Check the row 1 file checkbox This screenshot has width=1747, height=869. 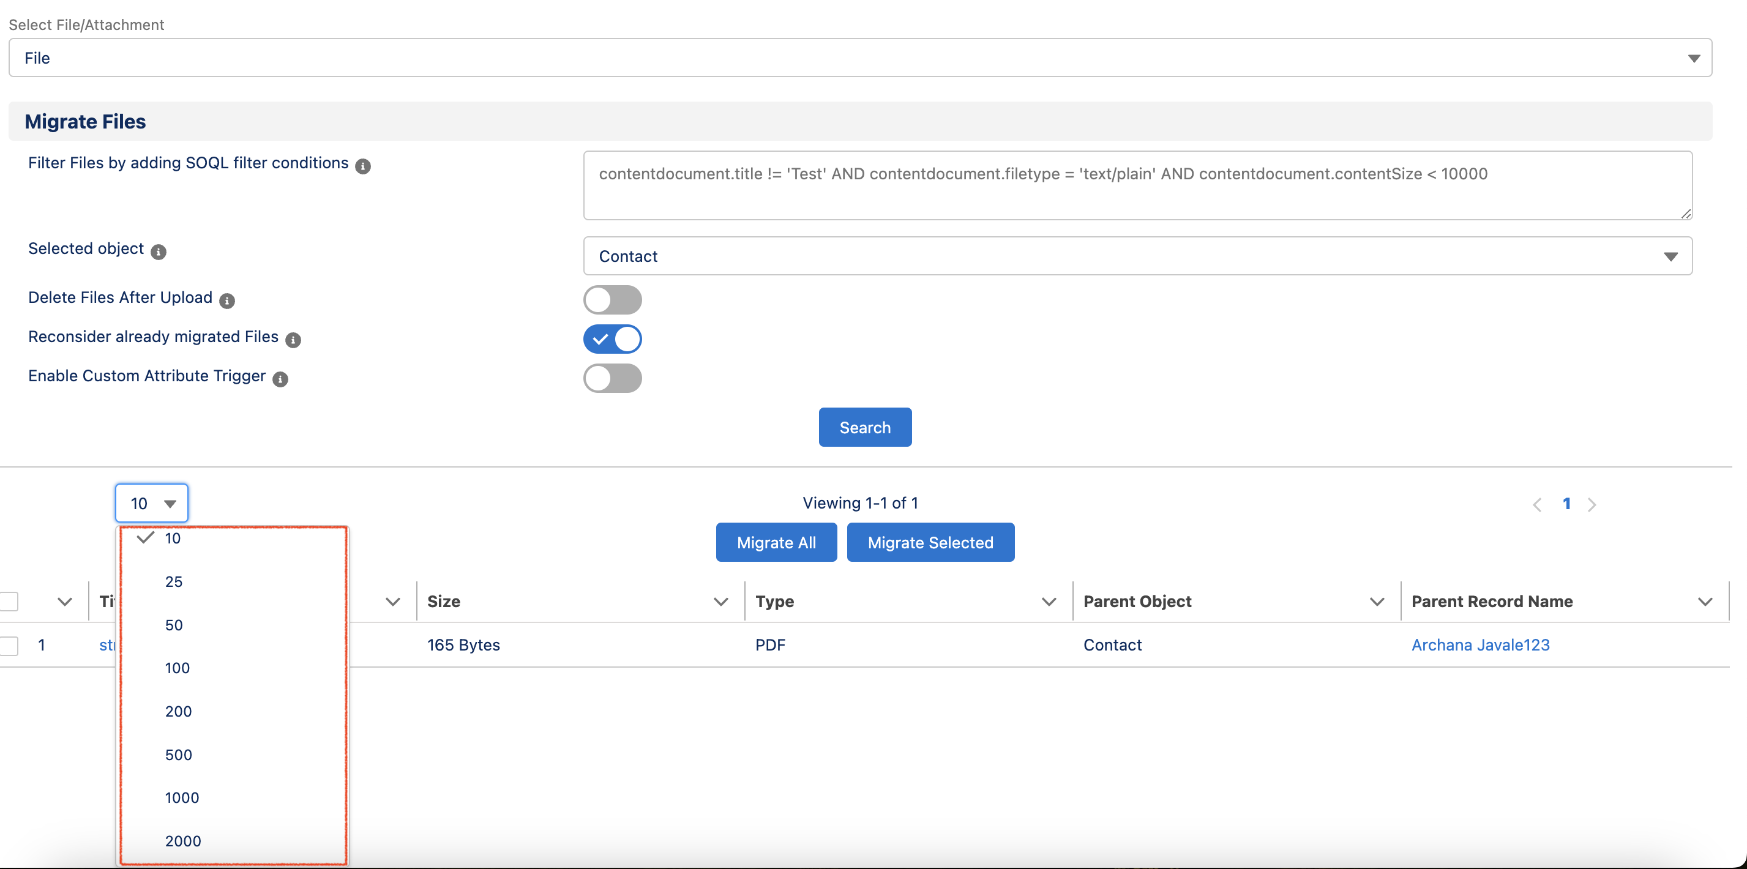pyautogui.click(x=10, y=645)
